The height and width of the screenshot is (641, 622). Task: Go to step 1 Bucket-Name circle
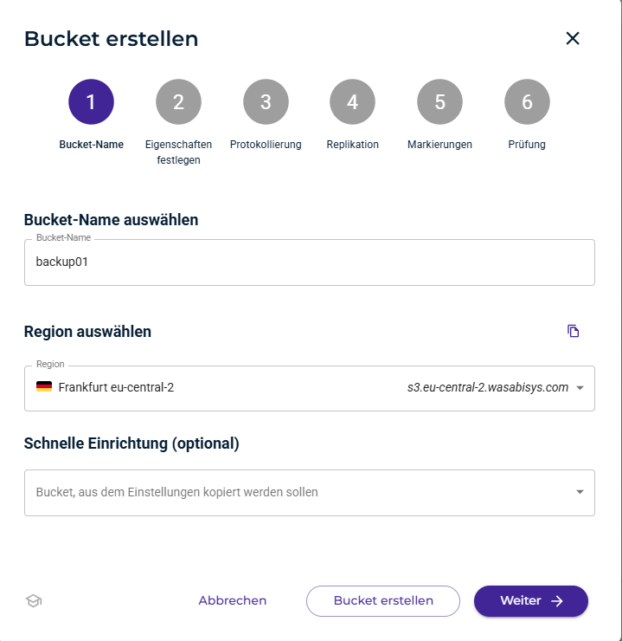coord(91,102)
